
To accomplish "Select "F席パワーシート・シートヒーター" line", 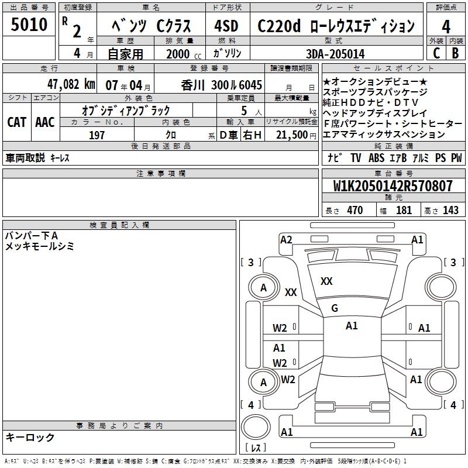I will tap(393, 123).
